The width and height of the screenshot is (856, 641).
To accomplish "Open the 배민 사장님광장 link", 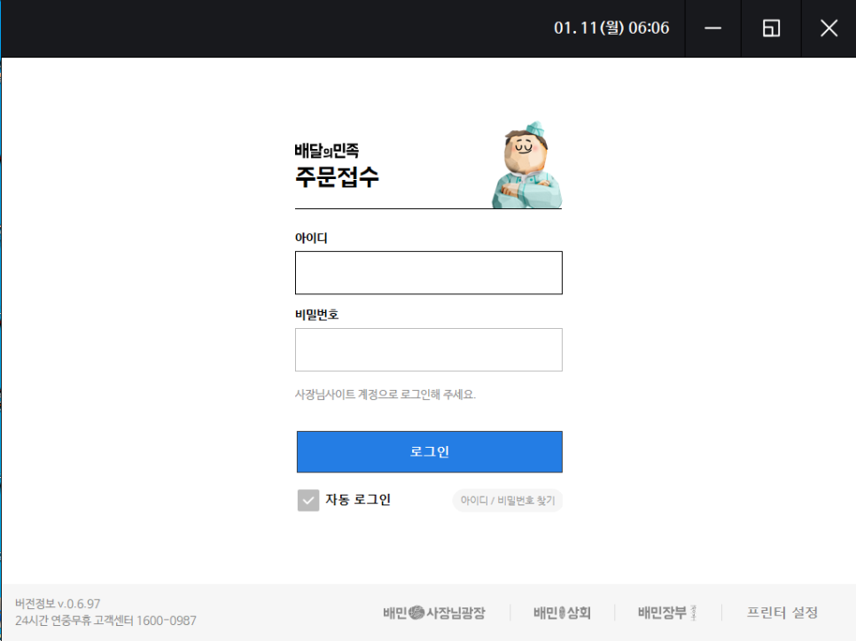I will click(434, 613).
